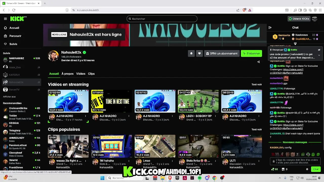Expand the chat leaderboard arrow
Screen dimensions: 324x182
click(295, 44)
